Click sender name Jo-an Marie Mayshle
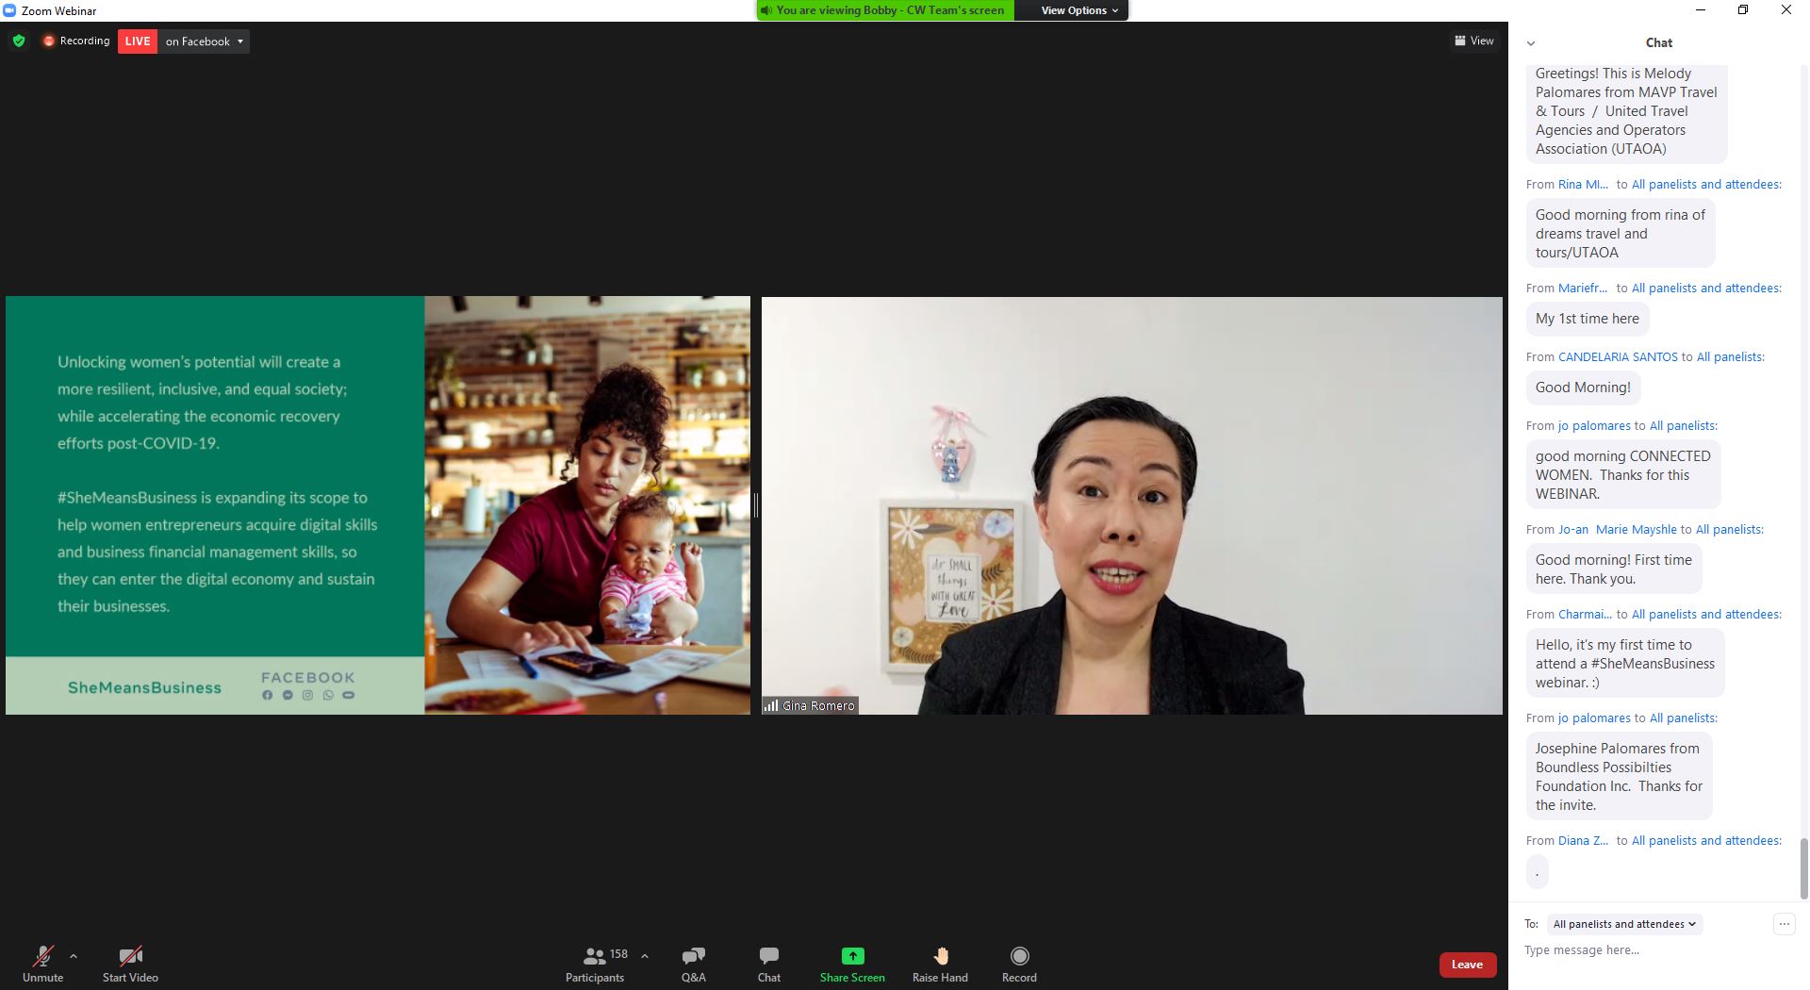This screenshot has height=990, width=1810. (x=1618, y=529)
